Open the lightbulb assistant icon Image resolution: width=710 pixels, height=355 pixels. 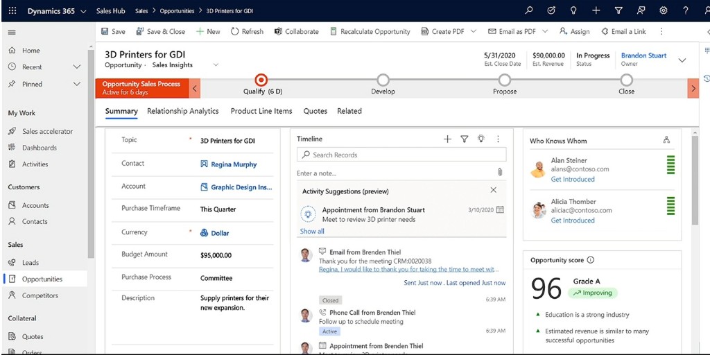point(573,10)
